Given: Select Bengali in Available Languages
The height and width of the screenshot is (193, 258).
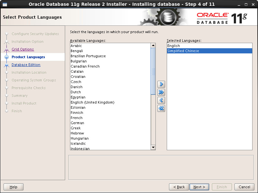Looking at the screenshot, I should (x=110, y=51).
